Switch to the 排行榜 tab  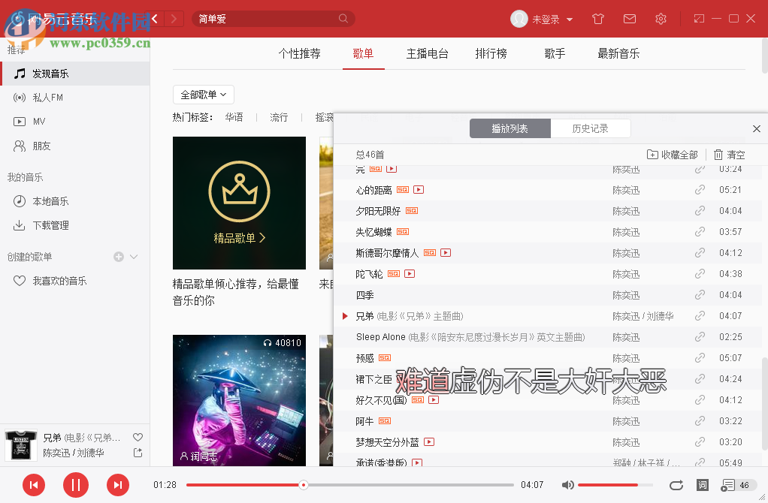click(x=491, y=53)
